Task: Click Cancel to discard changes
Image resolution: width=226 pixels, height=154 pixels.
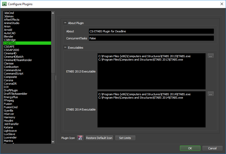Action: point(212,148)
